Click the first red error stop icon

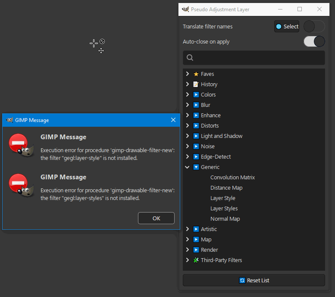coord(19,143)
